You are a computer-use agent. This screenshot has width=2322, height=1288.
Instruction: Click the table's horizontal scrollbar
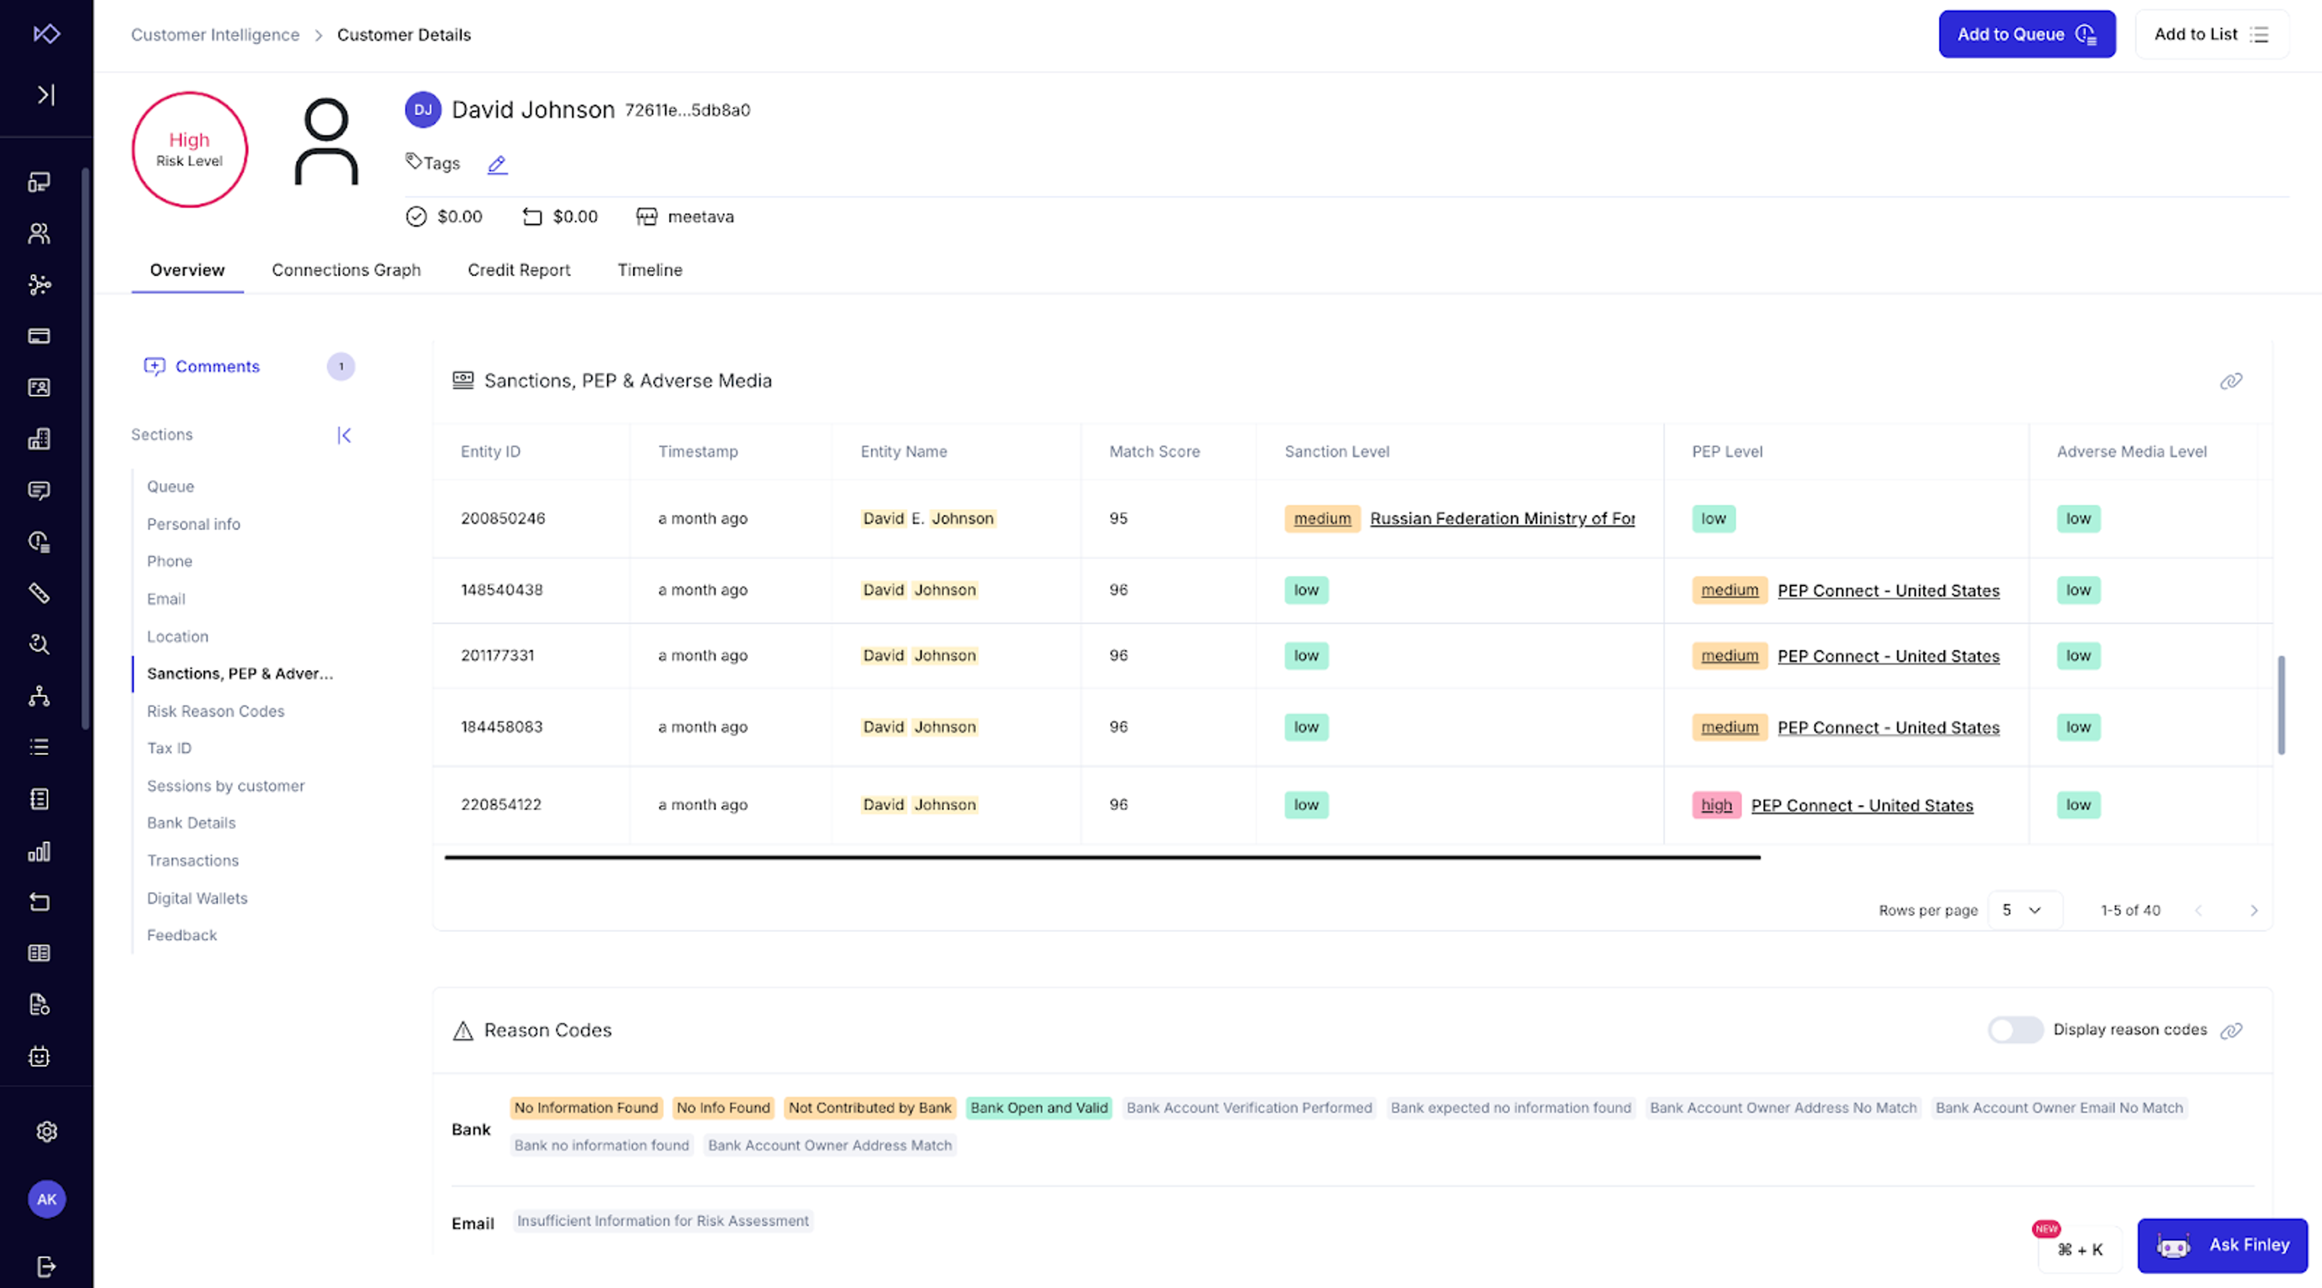click(1102, 858)
